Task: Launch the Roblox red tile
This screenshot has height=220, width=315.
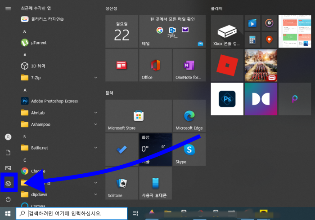Action: (x=227, y=65)
